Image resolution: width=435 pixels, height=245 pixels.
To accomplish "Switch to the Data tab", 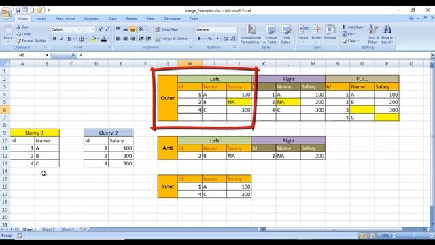I will click(113, 18).
